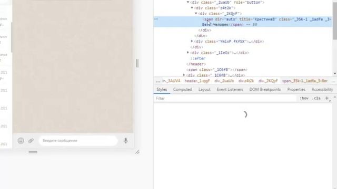Click the header._1-qgF breadcrumb
The image size is (337, 189).
(x=197, y=81)
